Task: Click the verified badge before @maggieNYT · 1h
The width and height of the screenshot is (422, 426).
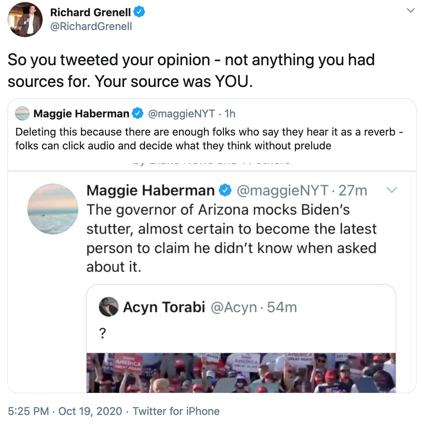Action: click(x=138, y=114)
